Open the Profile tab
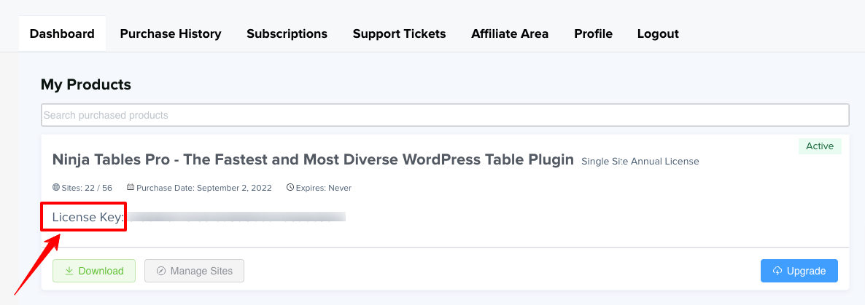The image size is (865, 305). pyautogui.click(x=593, y=33)
